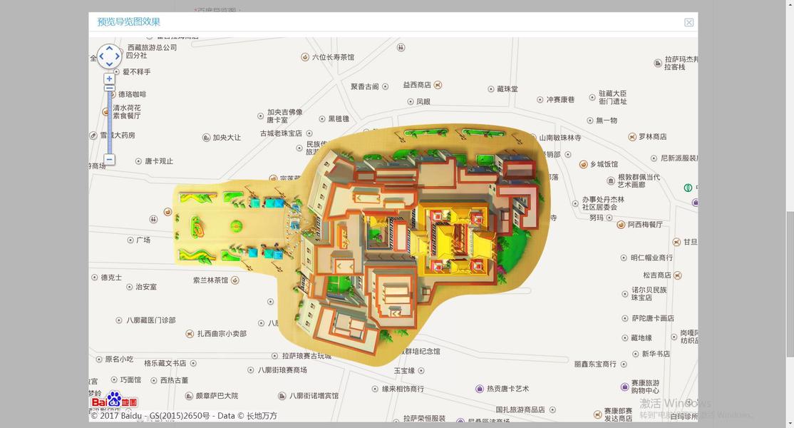Screen dimensions: 794x428
Task: Click the 冲赛康巷 map label
Action: click(x=560, y=100)
